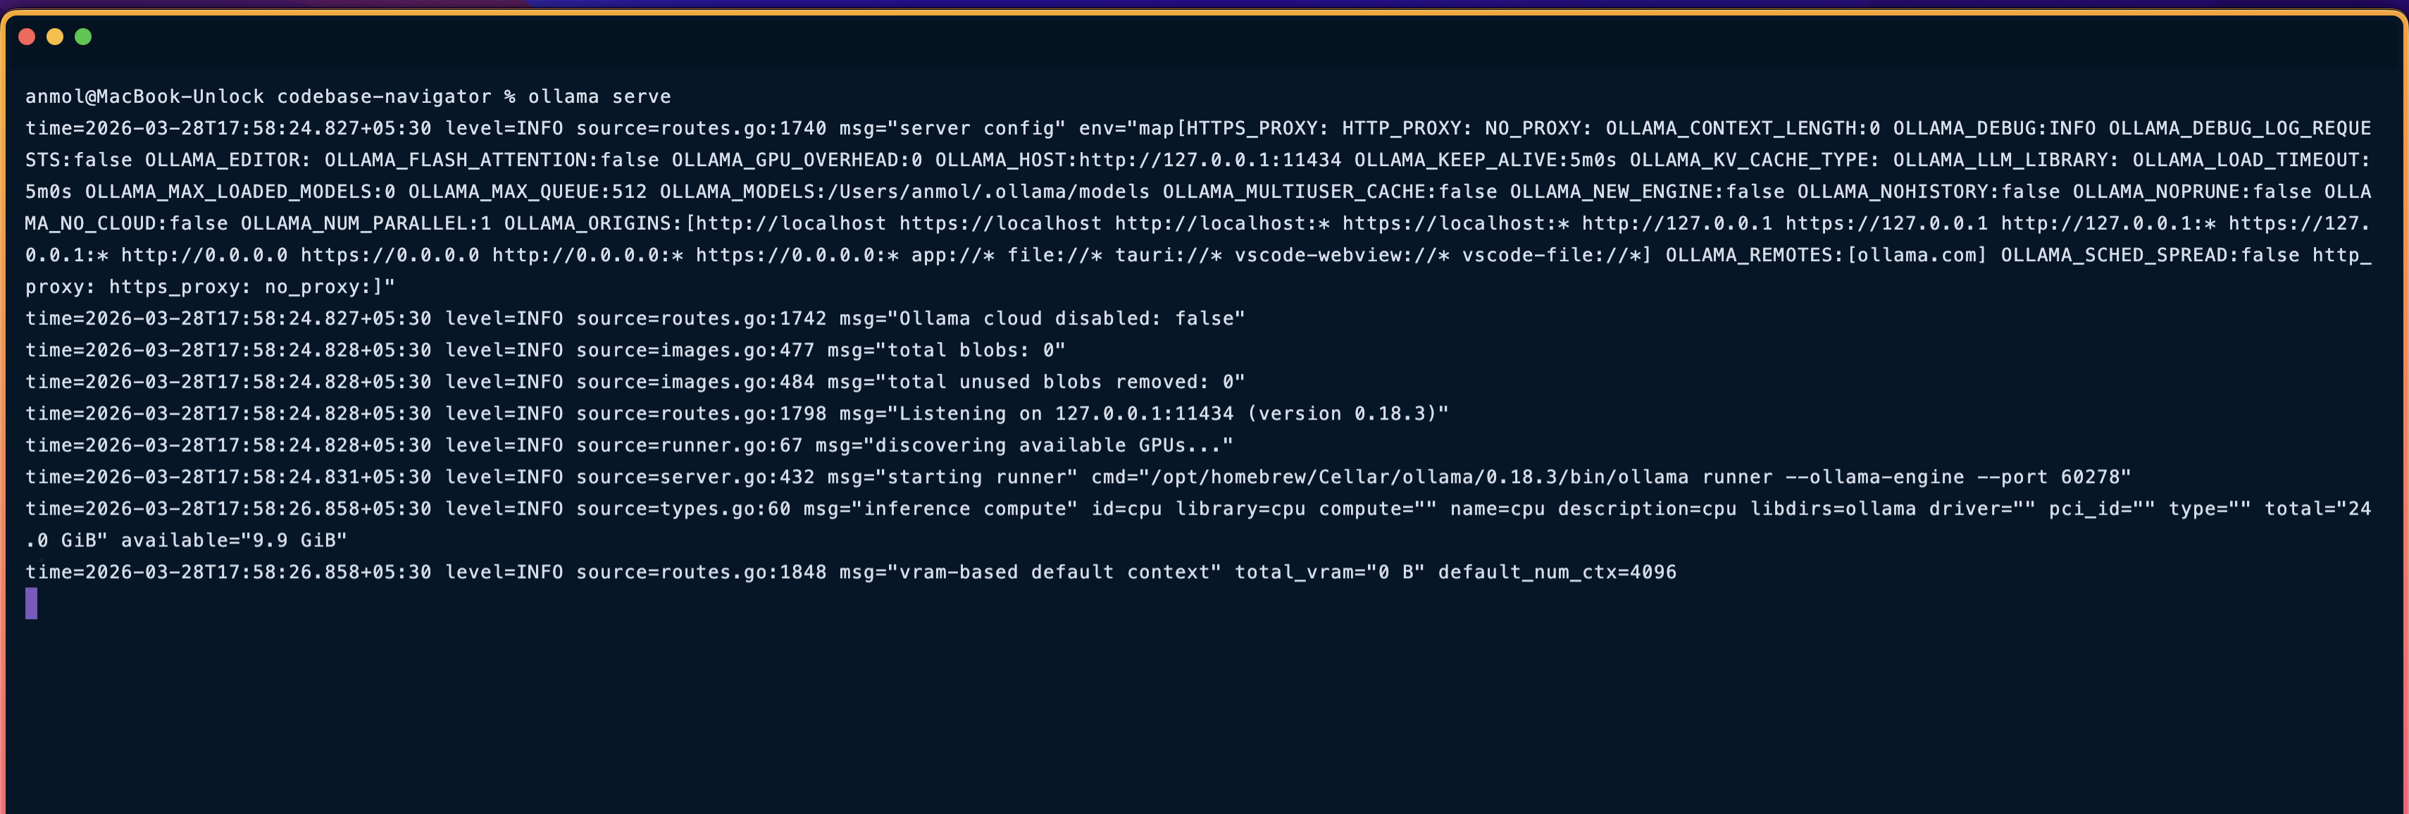This screenshot has width=2409, height=814.
Task: Click the 'Ollama cloud disabled: false' message
Action: tap(1071, 319)
